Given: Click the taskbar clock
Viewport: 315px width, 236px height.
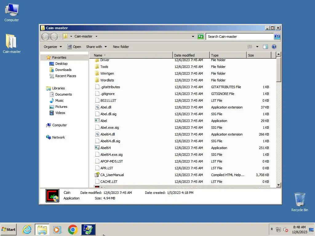Looking at the screenshot, I should tap(299, 229).
